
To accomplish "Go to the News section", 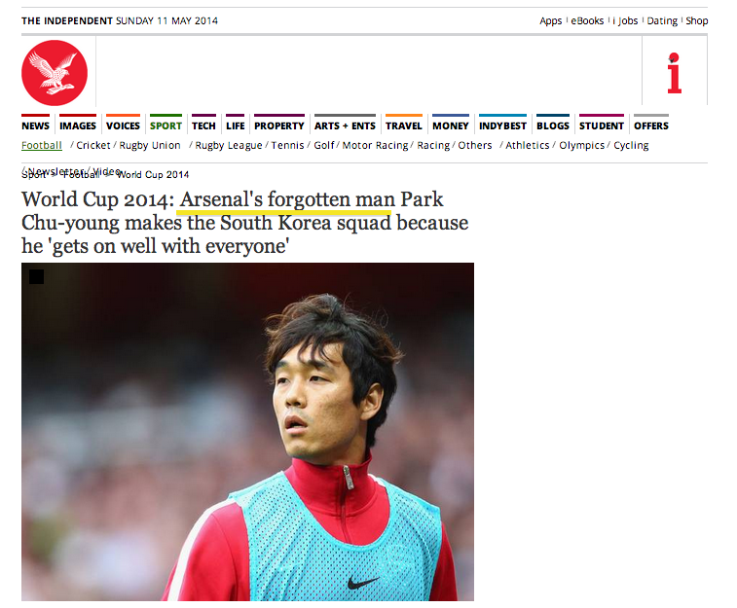I will [35, 125].
